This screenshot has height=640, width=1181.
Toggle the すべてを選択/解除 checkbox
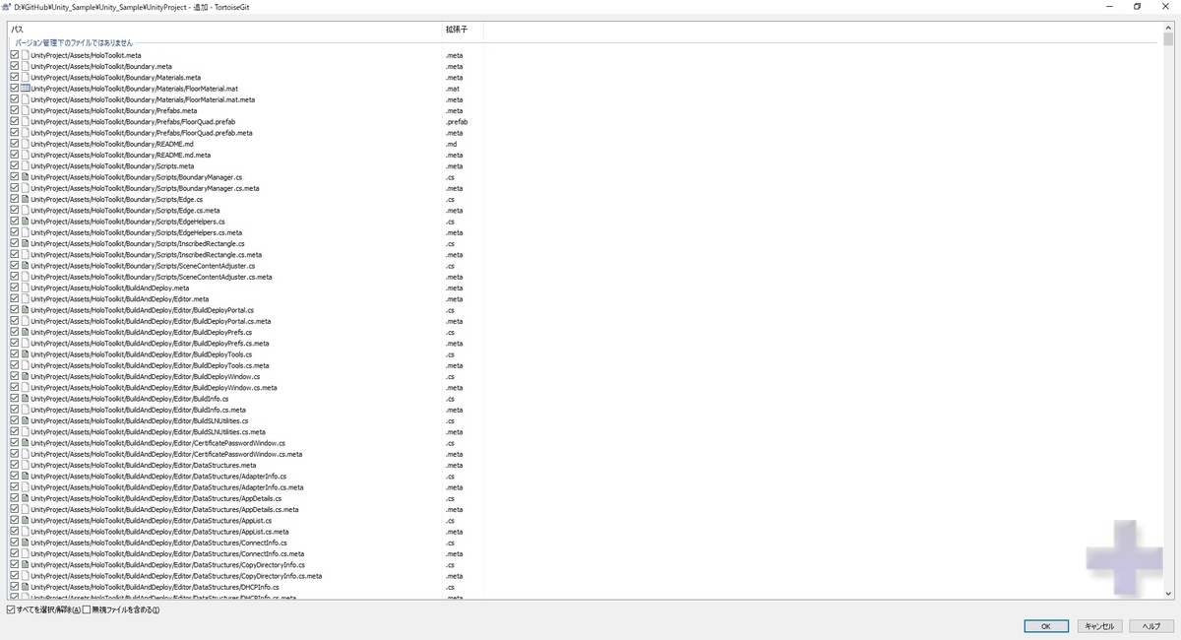tap(11, 610)
